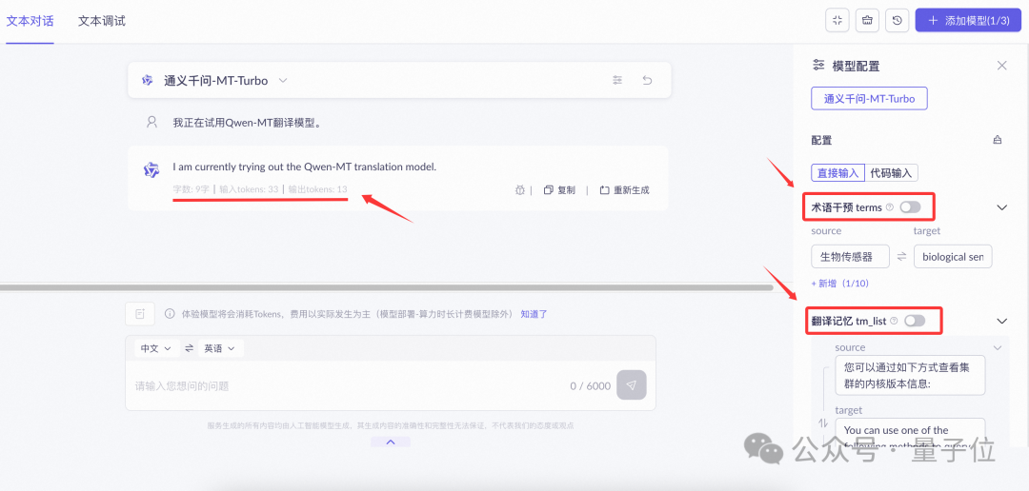Click the settings sliders icon in model header
This screenshot has width=1029, height=491.
pos(617,81)
